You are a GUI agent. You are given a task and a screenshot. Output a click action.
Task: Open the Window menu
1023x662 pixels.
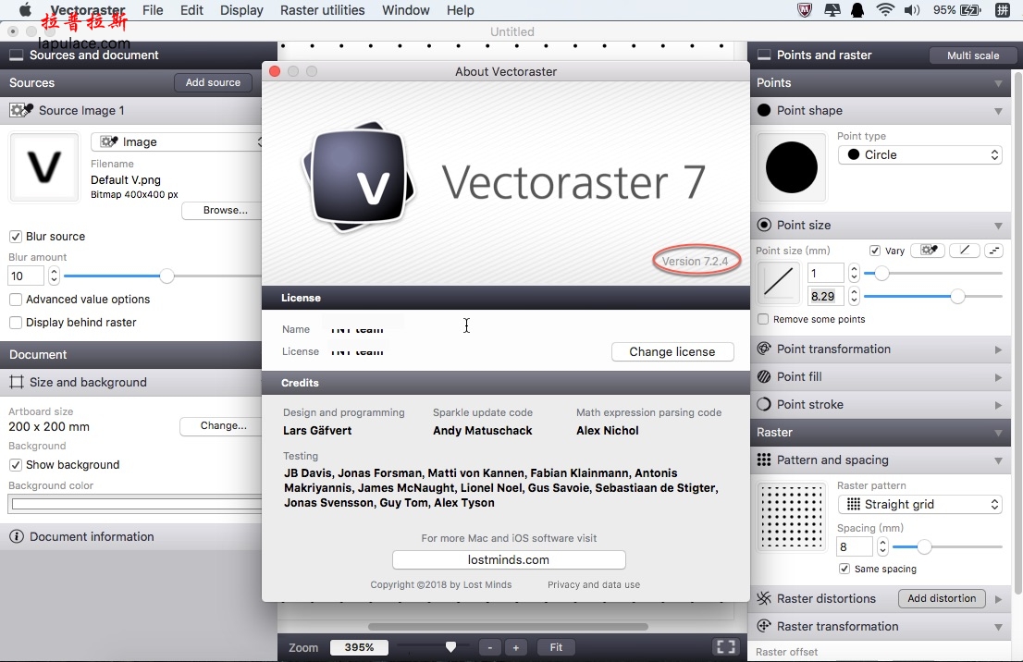[406, 10]
